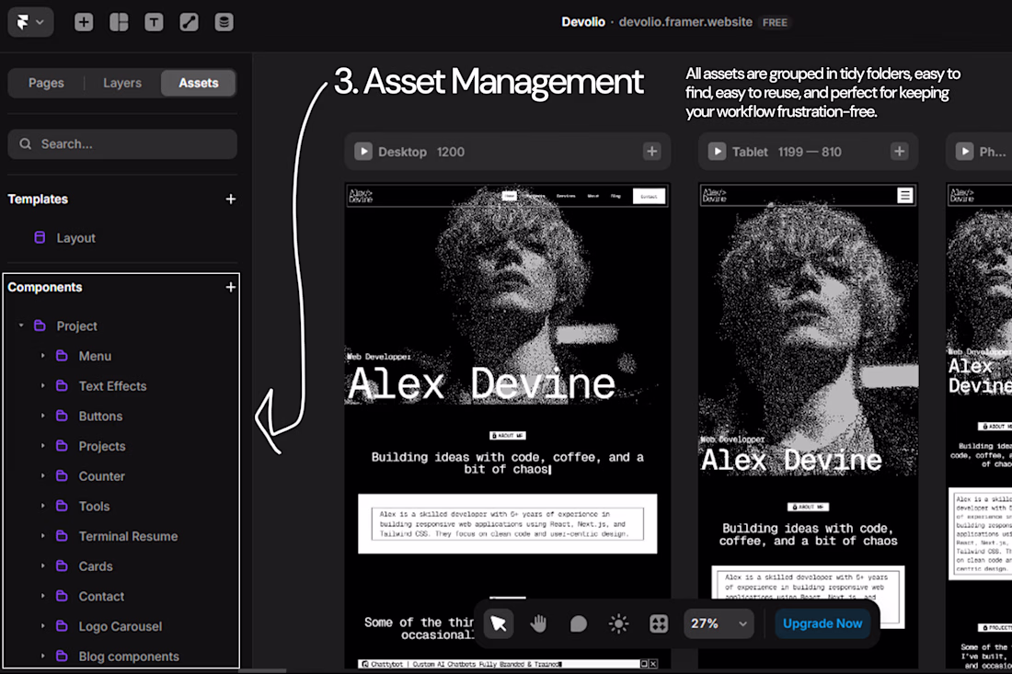Viewport: 1012px width, 674px height.
Task: Focus the Search assets field
Action: 122,143
